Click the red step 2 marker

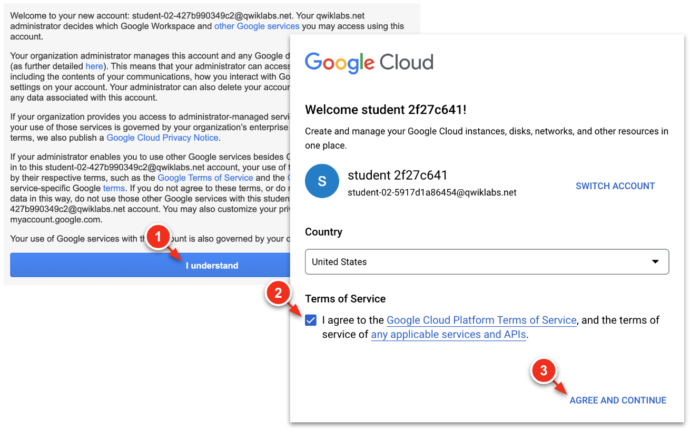pyautogui.click(x=280, y=293)
